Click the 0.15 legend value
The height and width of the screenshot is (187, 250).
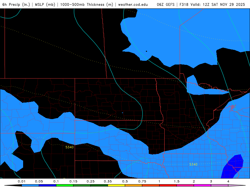pyautogui.click(x=73, y=181)
